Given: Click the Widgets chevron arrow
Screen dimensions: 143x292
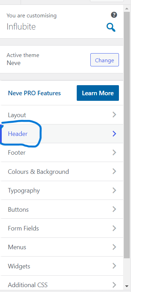Looking at the screenshot, I should point(114,266).
